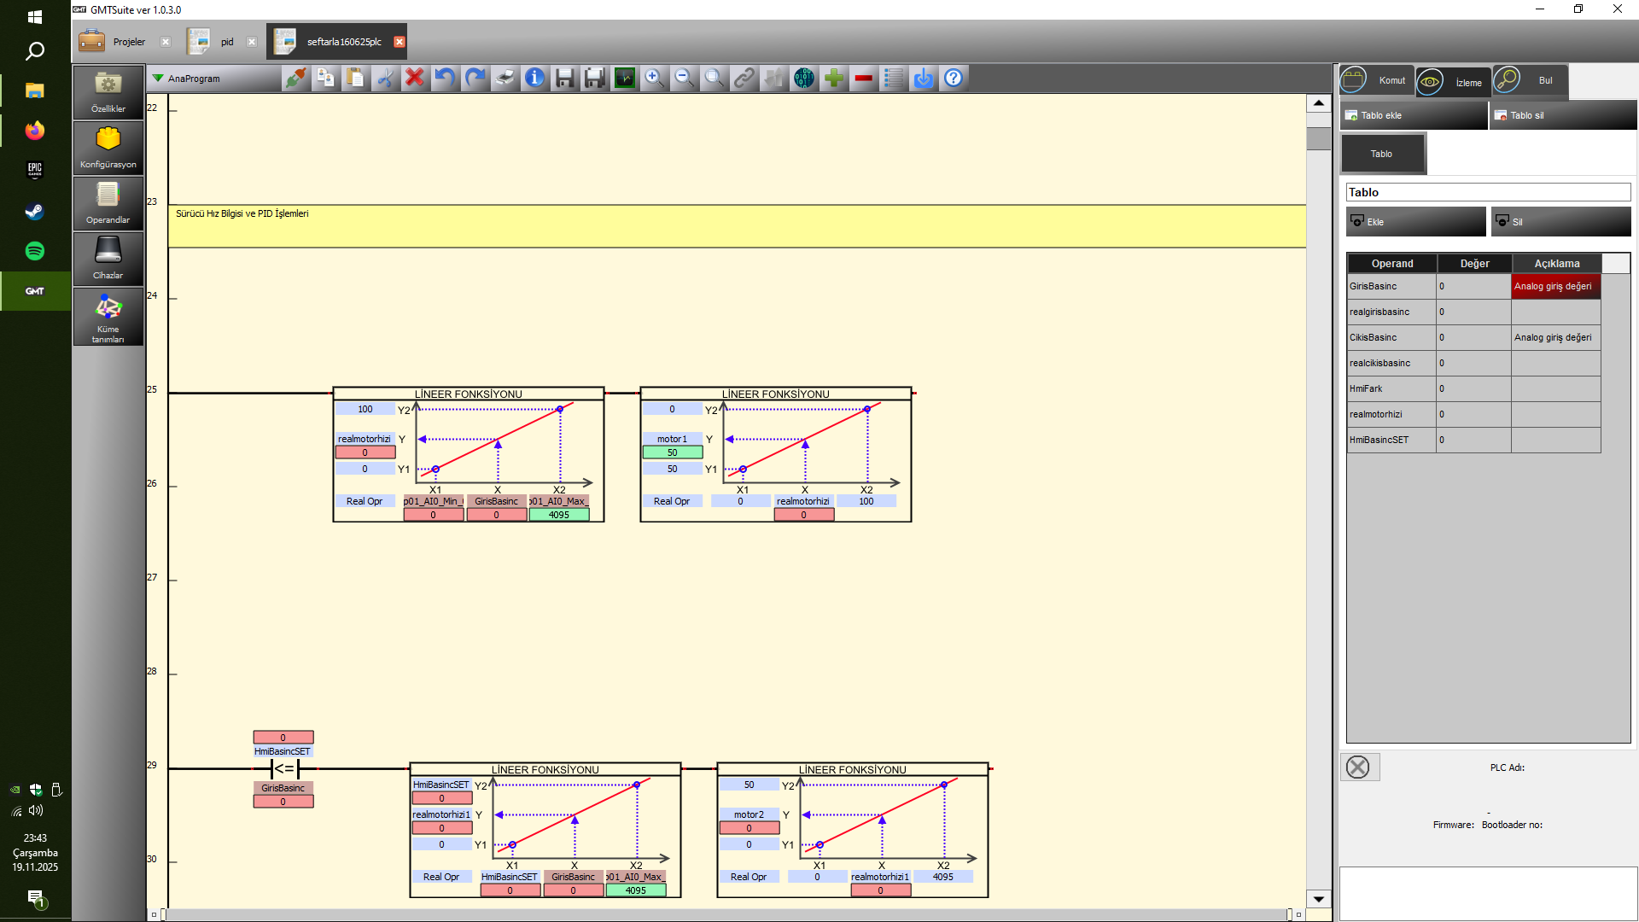Select the GirisBasinc operand row
This screenshot has height=922, width=1639.
pyautogui.click(x=1391, y=287)
